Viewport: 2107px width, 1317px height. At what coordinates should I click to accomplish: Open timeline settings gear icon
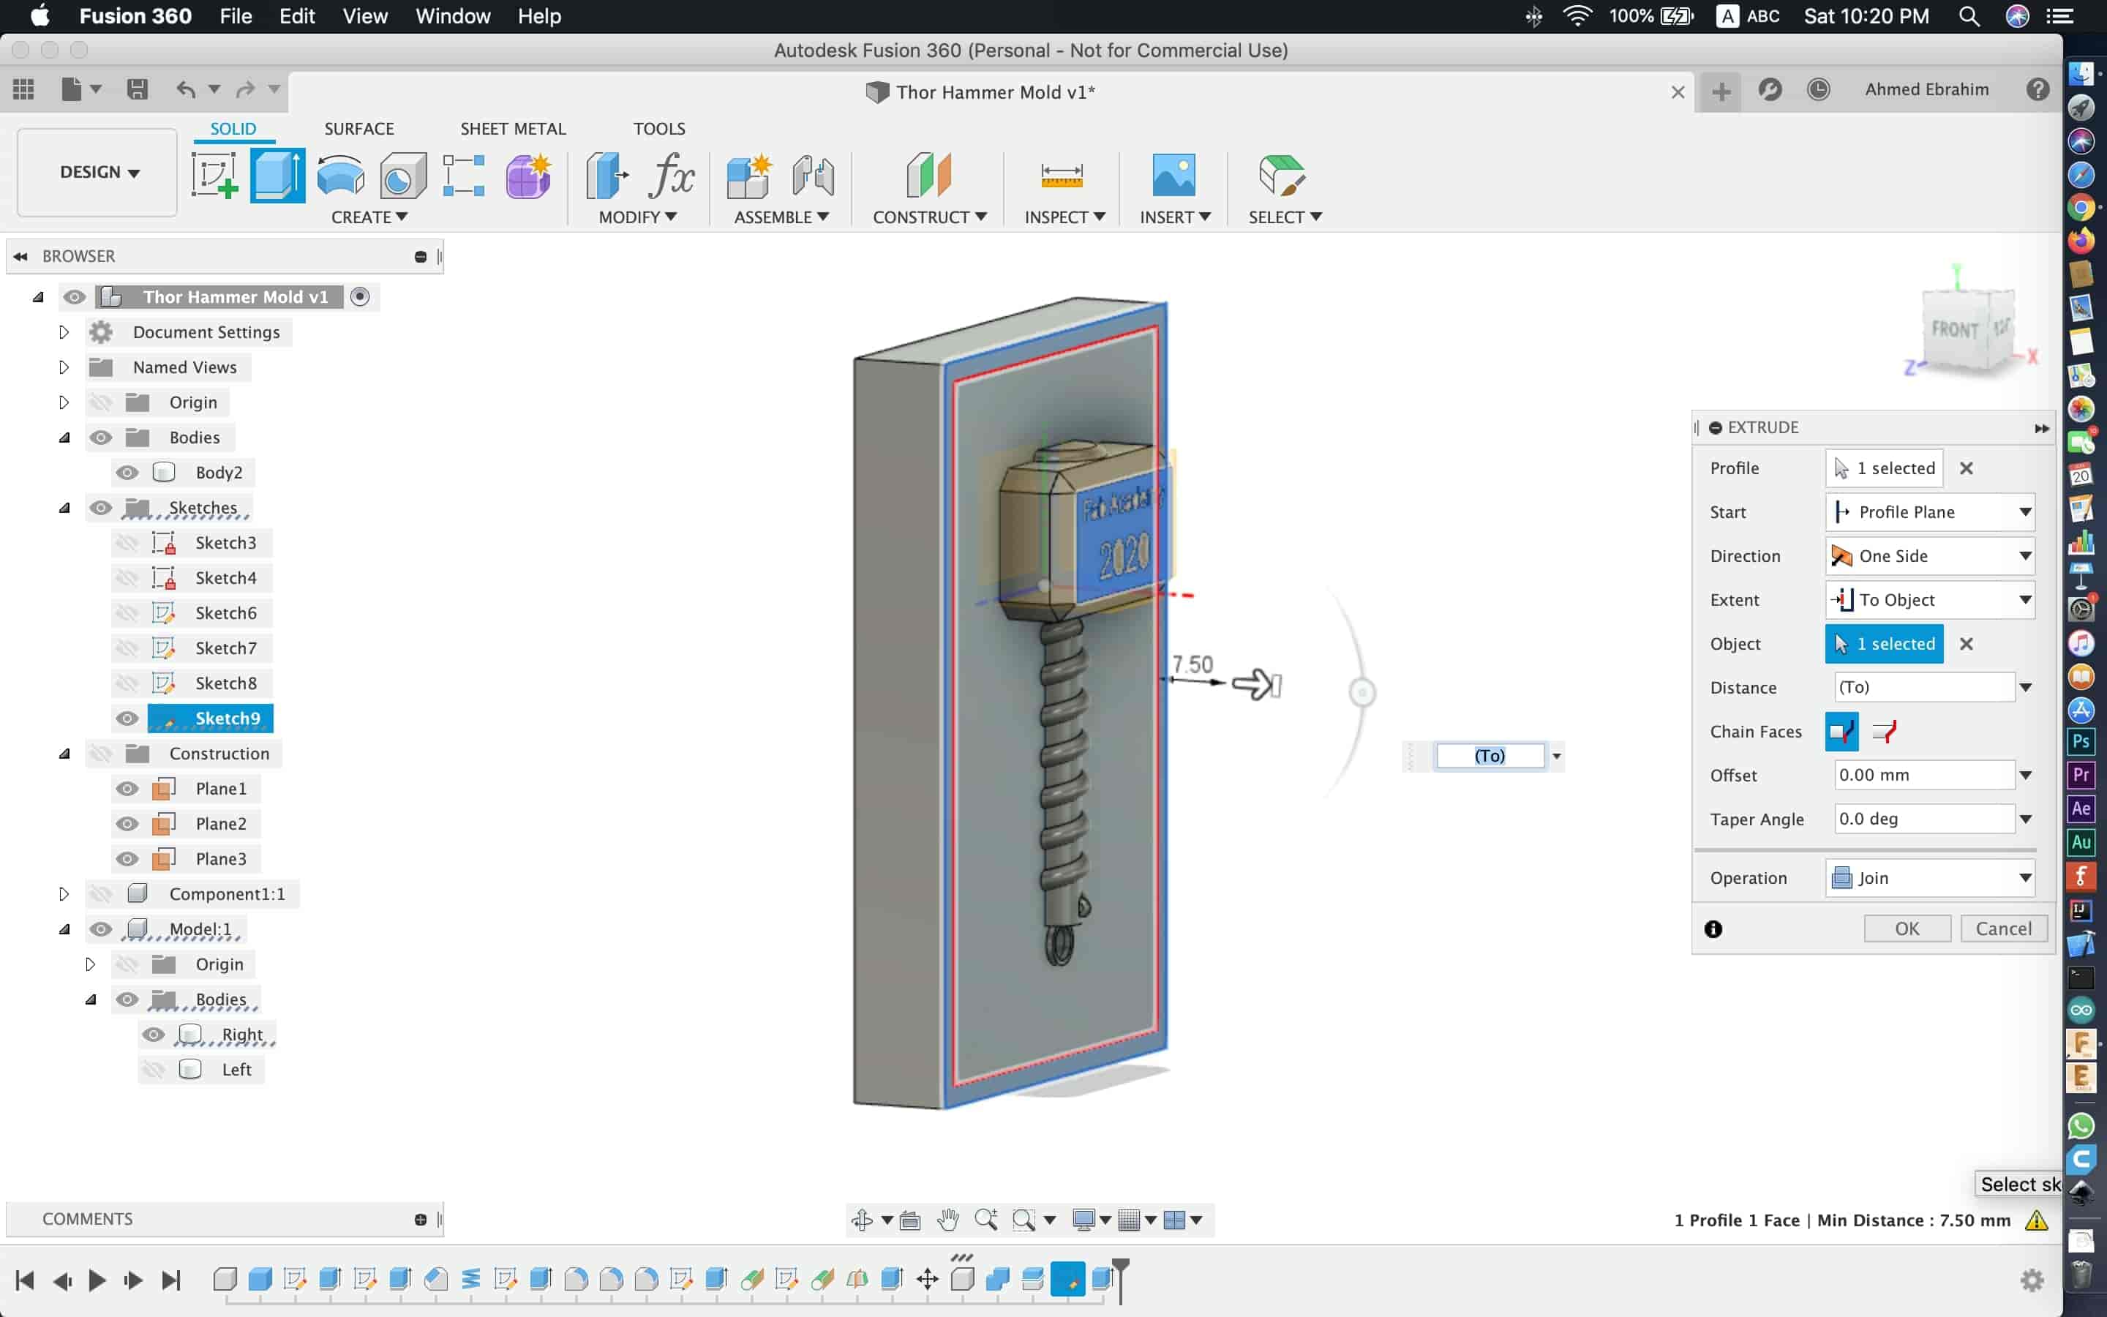click(x=2031, y=1280)
